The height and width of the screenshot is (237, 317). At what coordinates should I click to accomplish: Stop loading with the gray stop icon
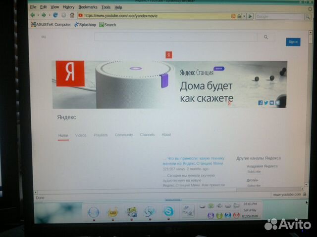[x=64, y=15]
